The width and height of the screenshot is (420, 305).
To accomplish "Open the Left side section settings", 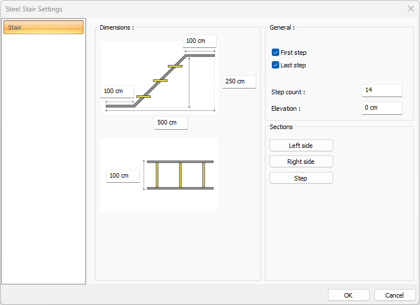I will click(301, 146).
